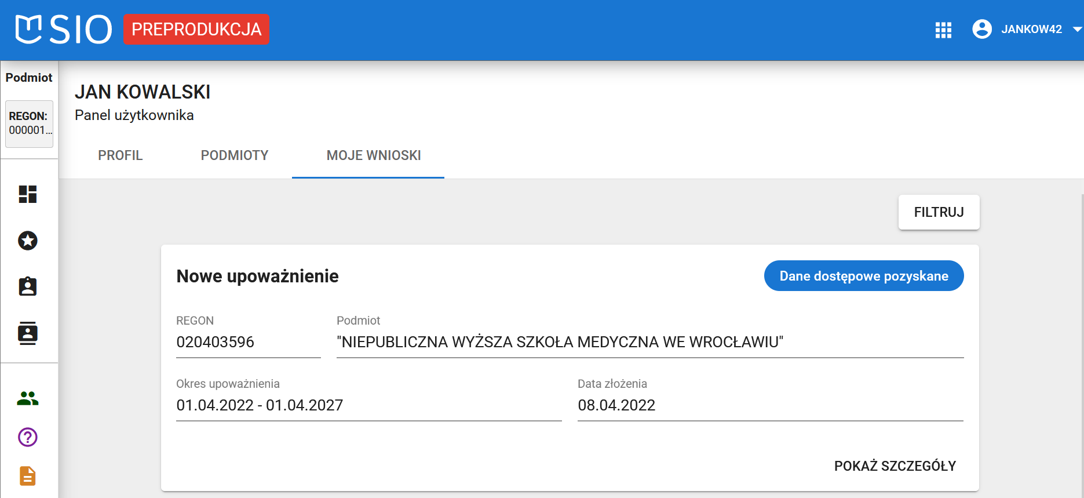1084x498 pixels.
Task: Switch to the PROFIL tab
Action: (x=120, y=155)
